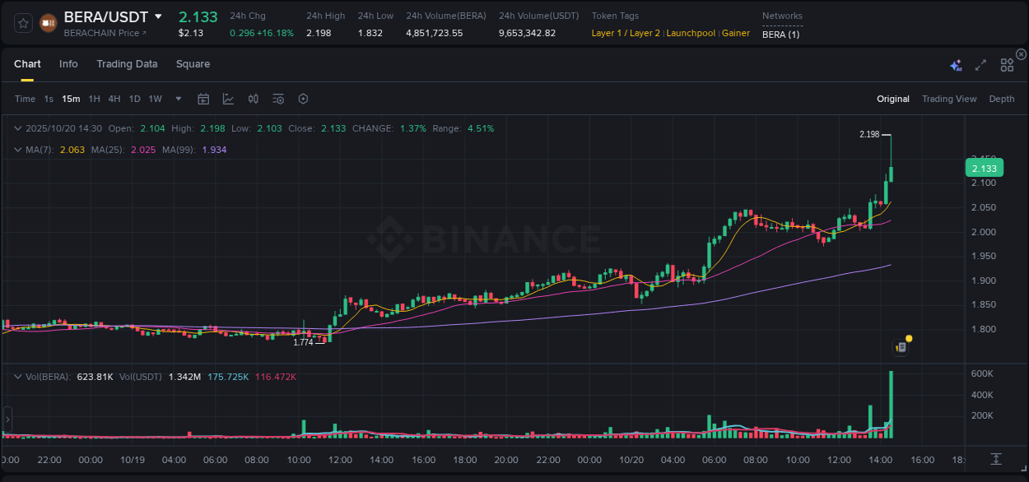The width and height of the screenshot is (1029, 482).
Task: Select the Trading View chart mode
Action: coord(949,98)
